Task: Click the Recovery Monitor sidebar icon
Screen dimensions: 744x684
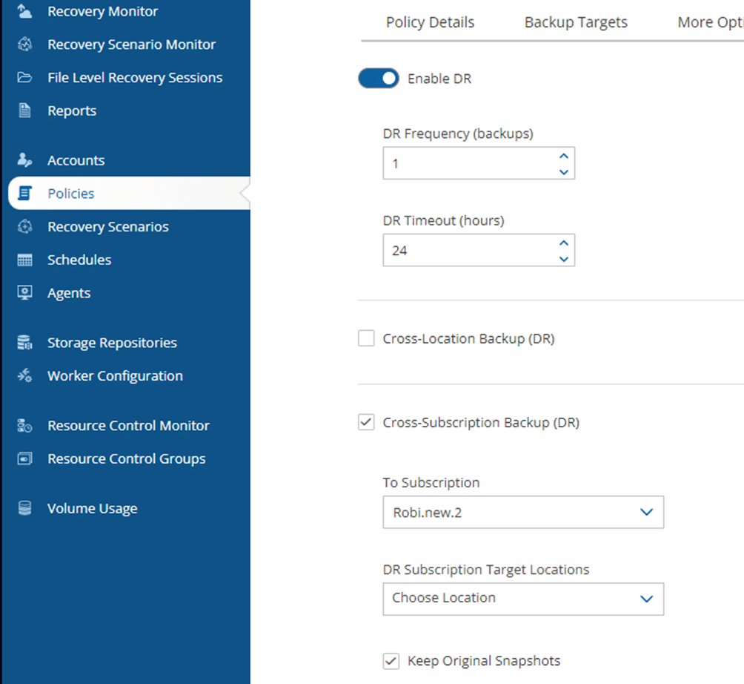Action: (24, 11)
